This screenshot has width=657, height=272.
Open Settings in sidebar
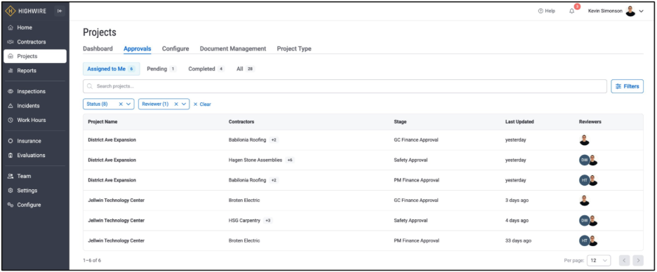click(x=35, y=191)
